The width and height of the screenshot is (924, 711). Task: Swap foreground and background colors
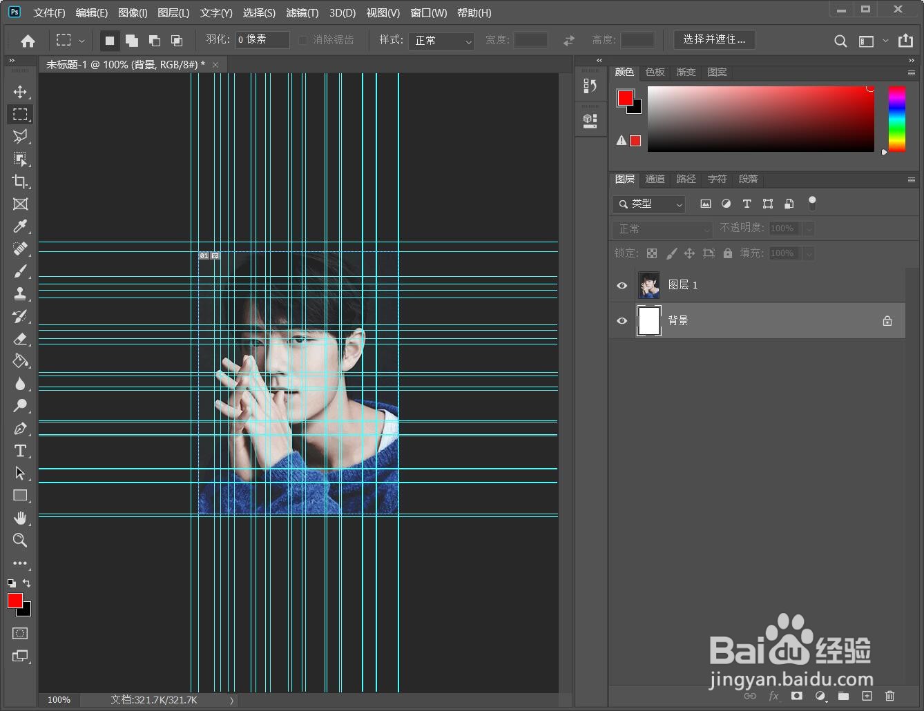tap(27, 583)
